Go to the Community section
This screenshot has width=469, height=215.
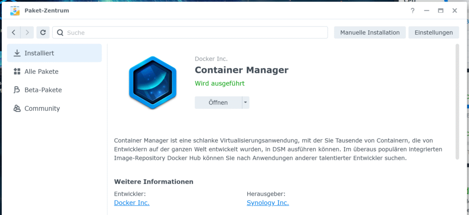coord(42,108)
